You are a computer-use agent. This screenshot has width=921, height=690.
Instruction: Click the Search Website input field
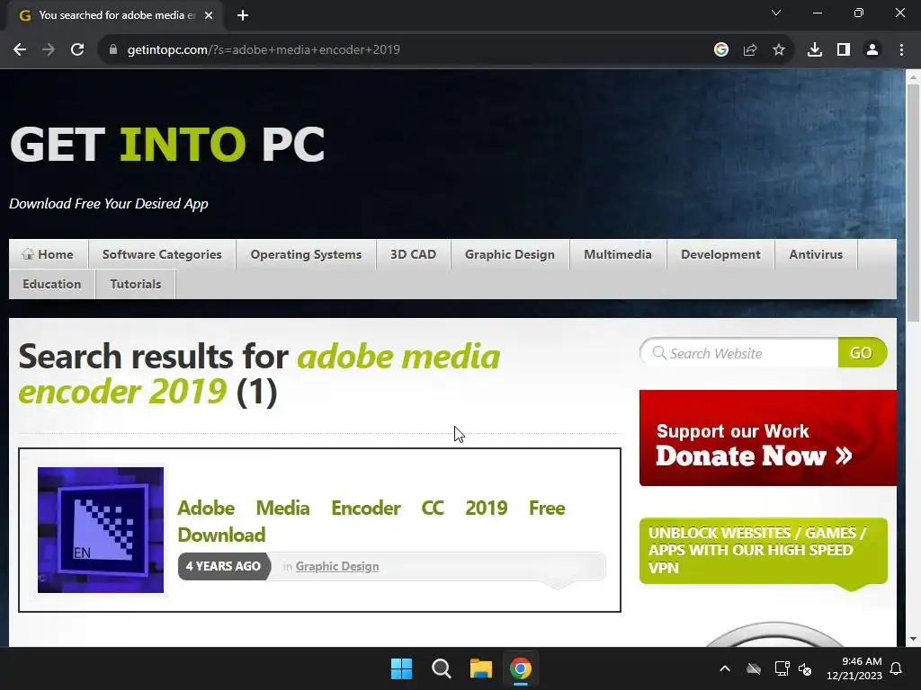click(x=740, y=353)
